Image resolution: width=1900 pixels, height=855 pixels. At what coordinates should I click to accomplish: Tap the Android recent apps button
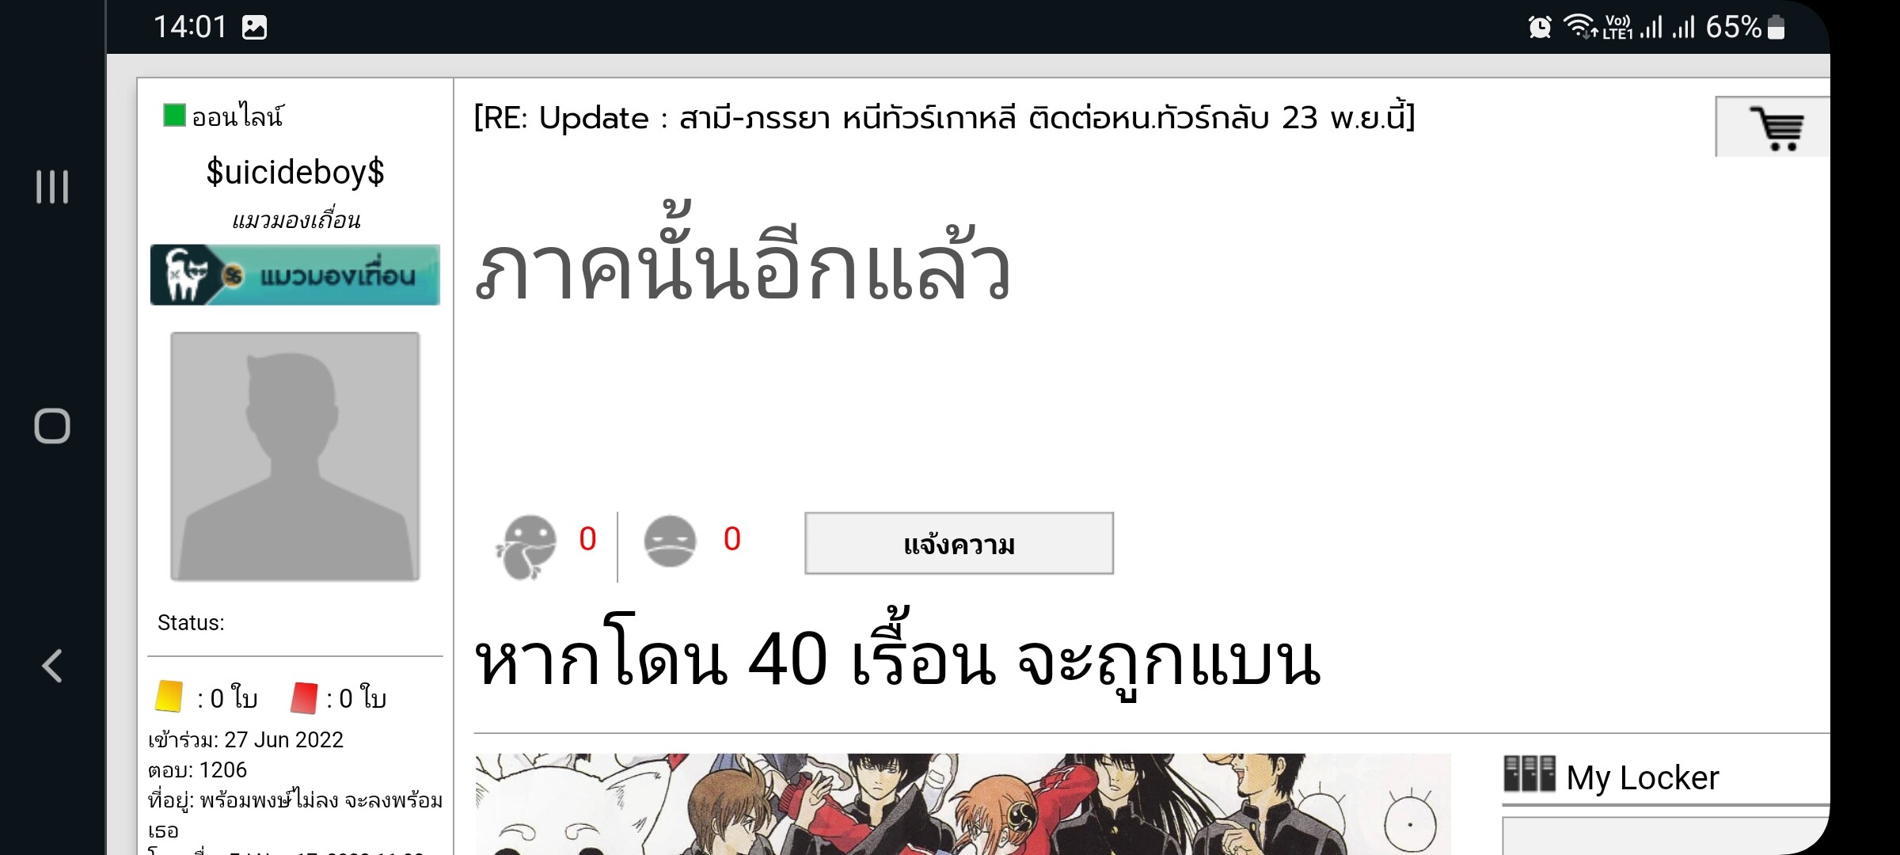[x=52, y=187]
